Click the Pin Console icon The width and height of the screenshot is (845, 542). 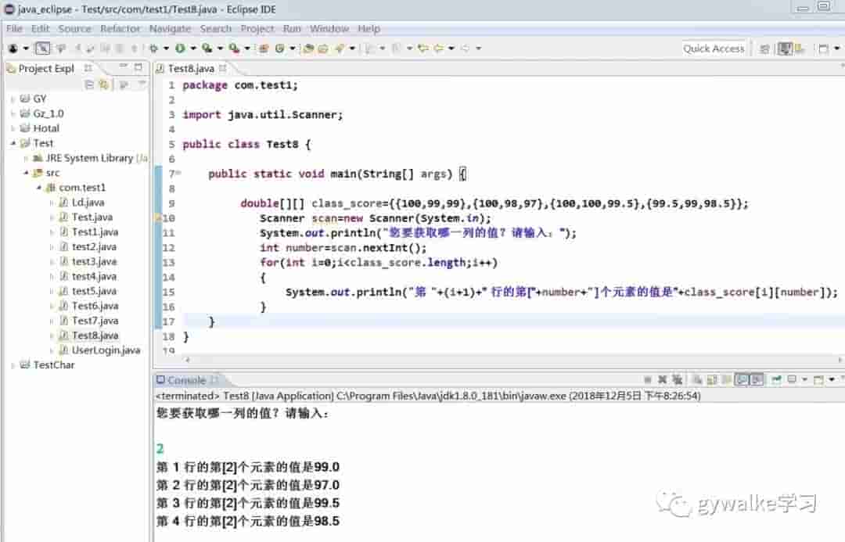tap(776, 380)
